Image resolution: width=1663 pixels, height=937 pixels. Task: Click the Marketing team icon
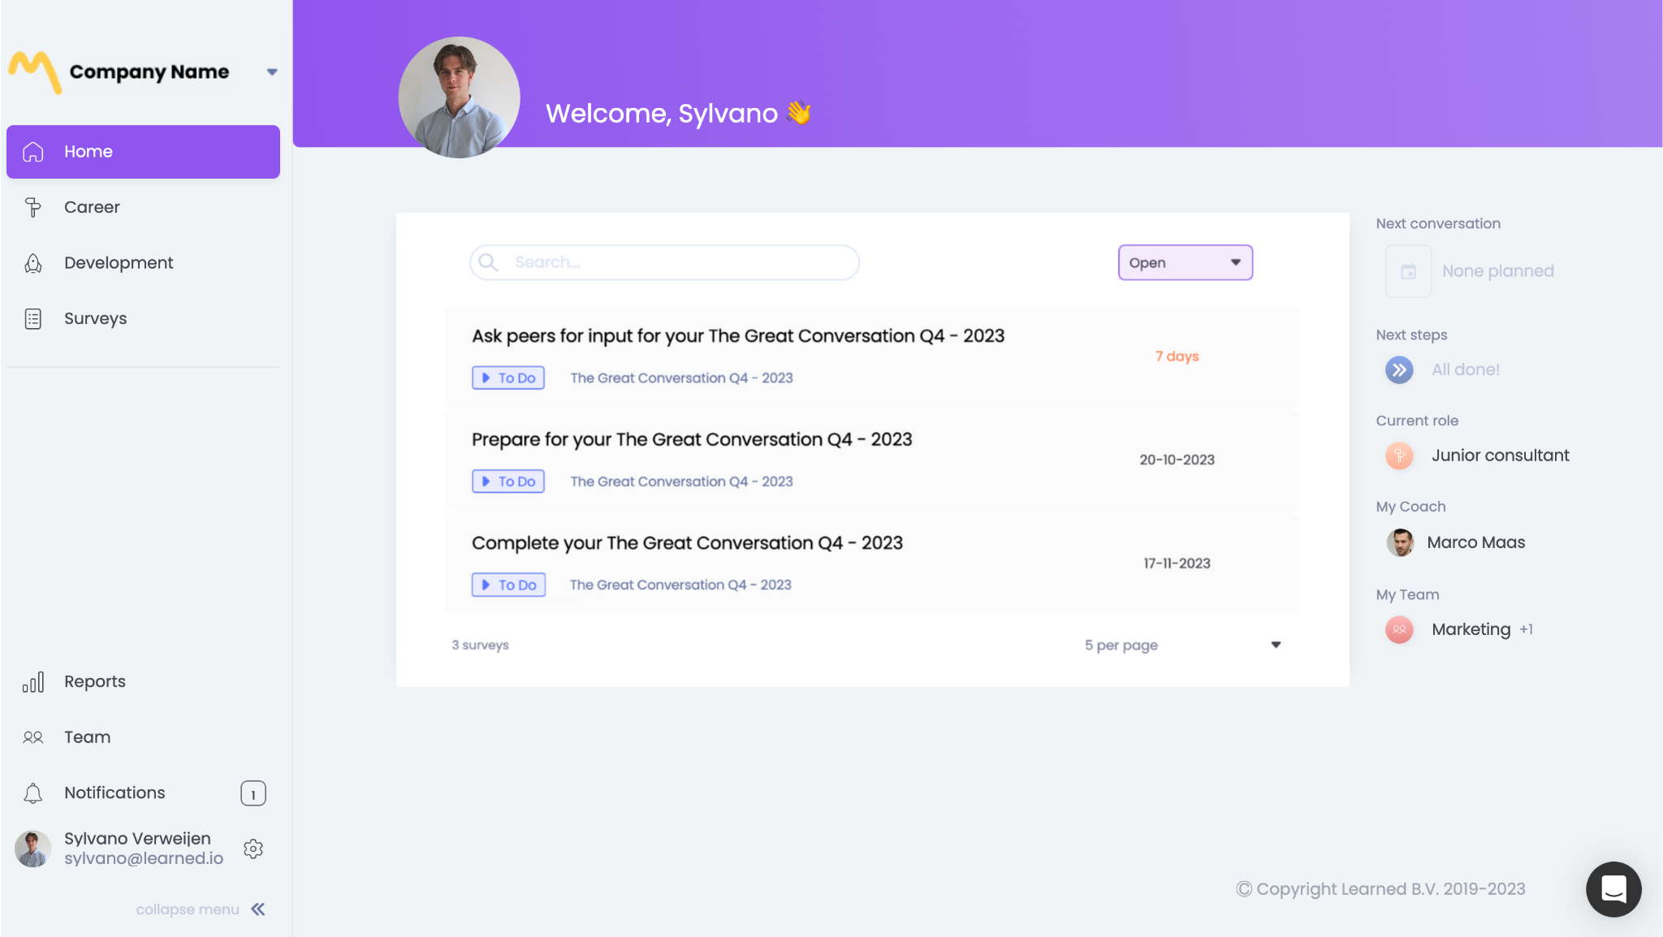pos(1399,629)
